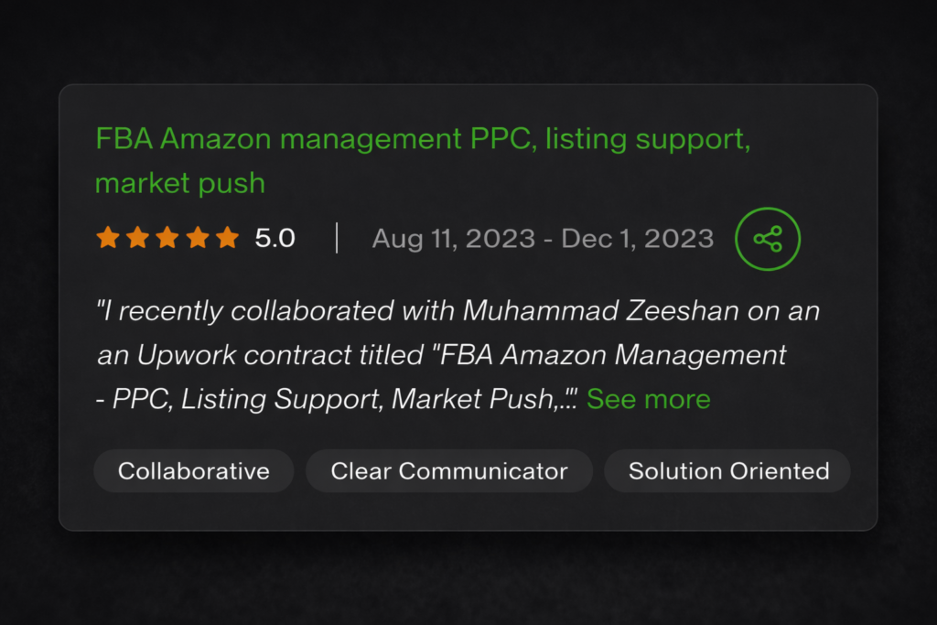Click the second orange rating star
Screen dimensions: 937x625
point(137,239)
